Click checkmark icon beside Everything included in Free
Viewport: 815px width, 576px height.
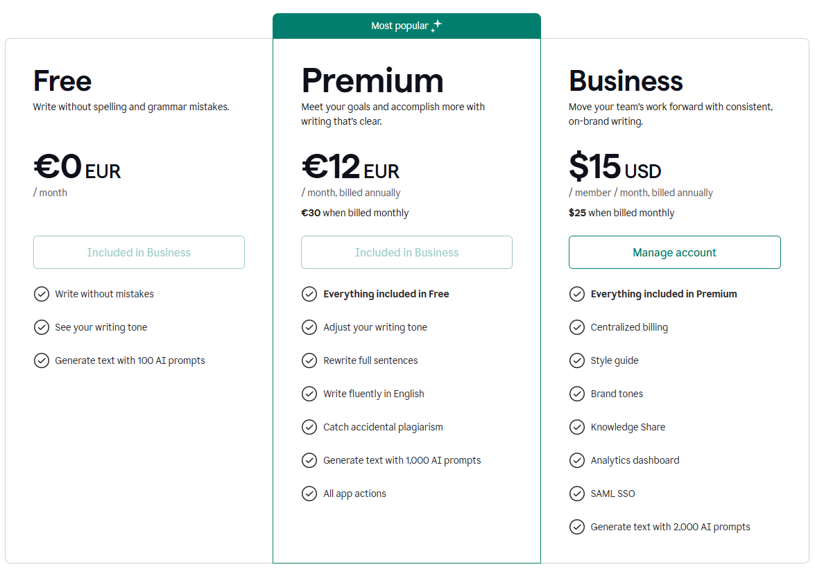point(309,294)
